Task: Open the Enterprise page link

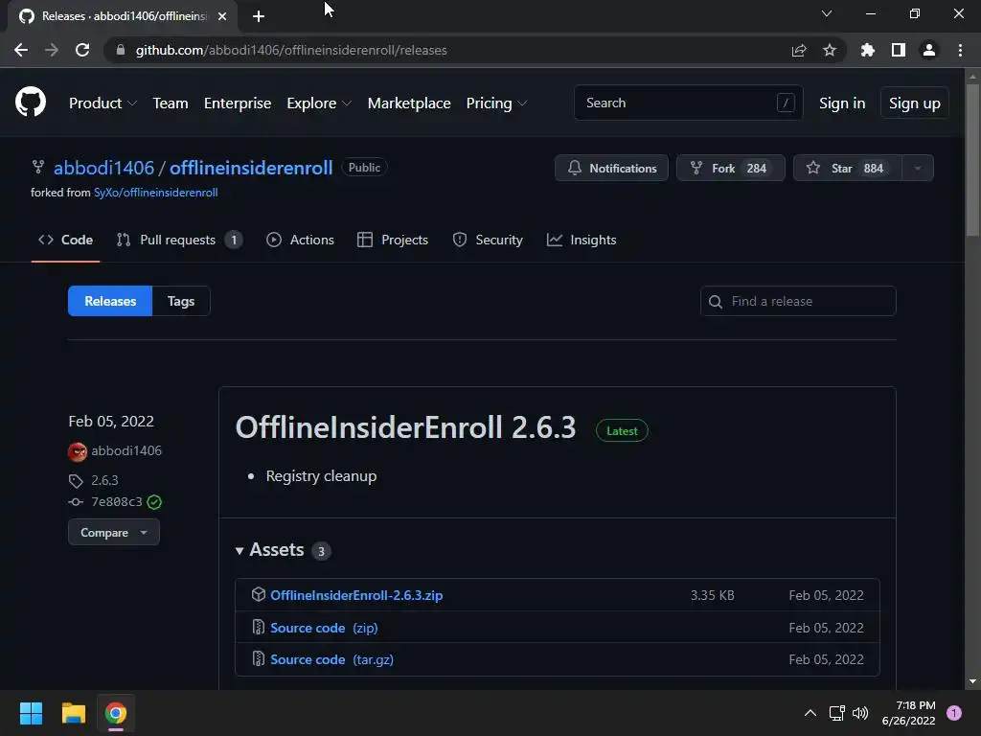Action: (x=238, y=103)
